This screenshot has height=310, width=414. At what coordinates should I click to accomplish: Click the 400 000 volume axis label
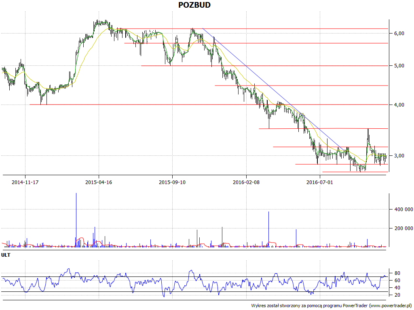click(403, 209)
